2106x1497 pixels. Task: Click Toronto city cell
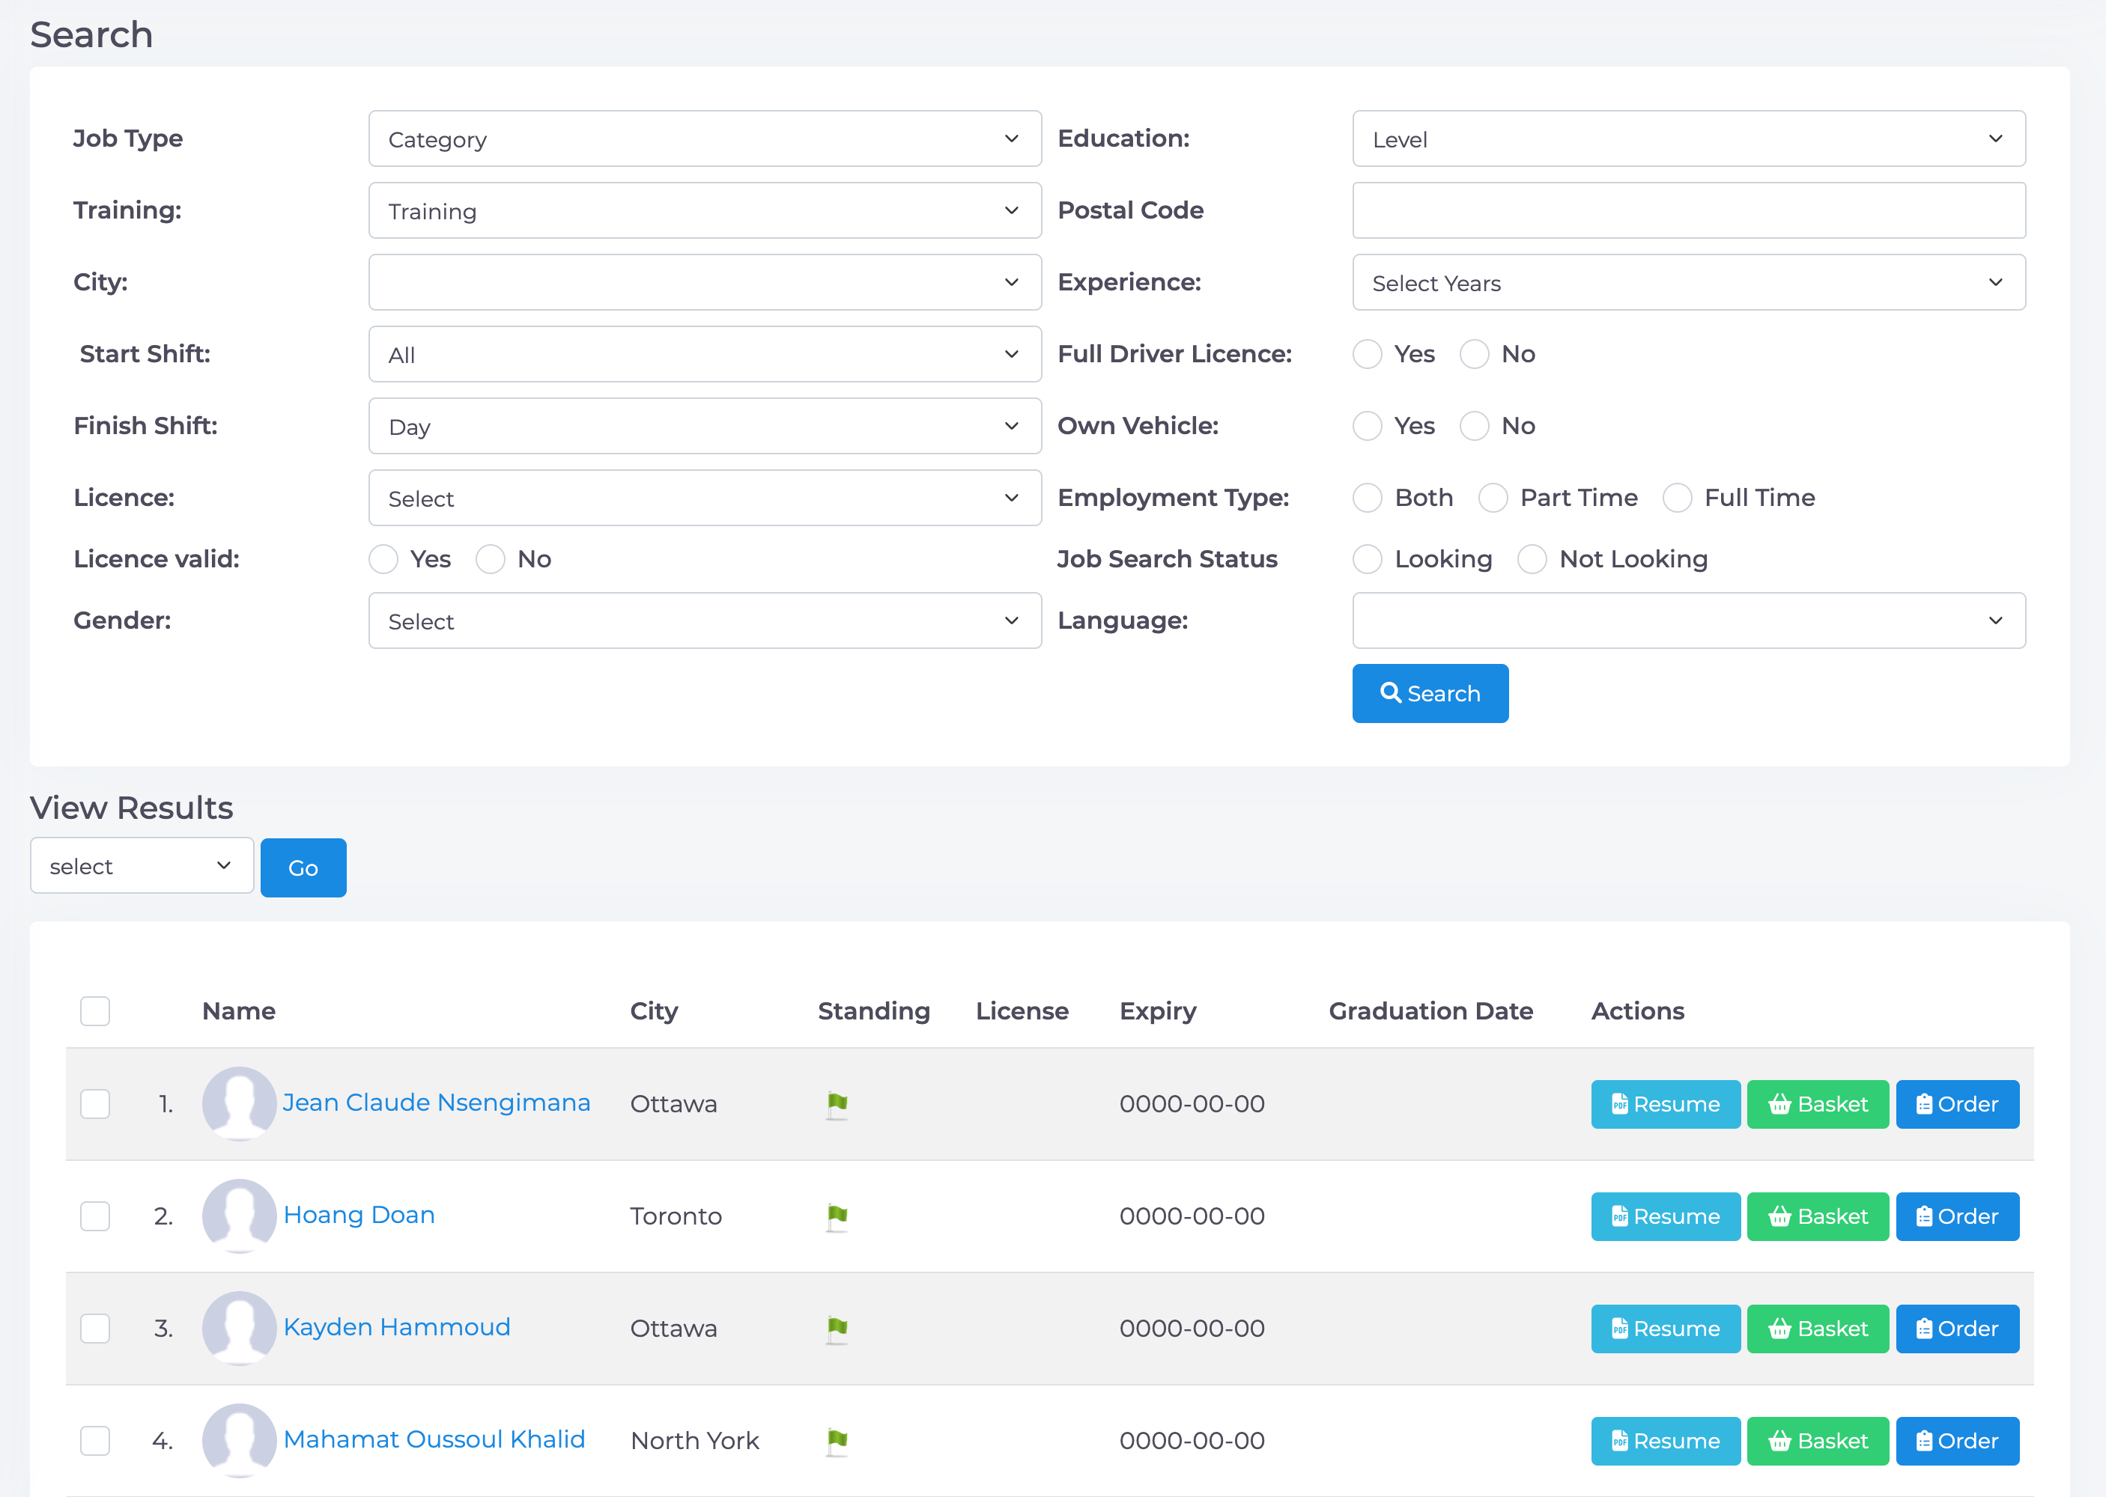tap(676, 1217)
